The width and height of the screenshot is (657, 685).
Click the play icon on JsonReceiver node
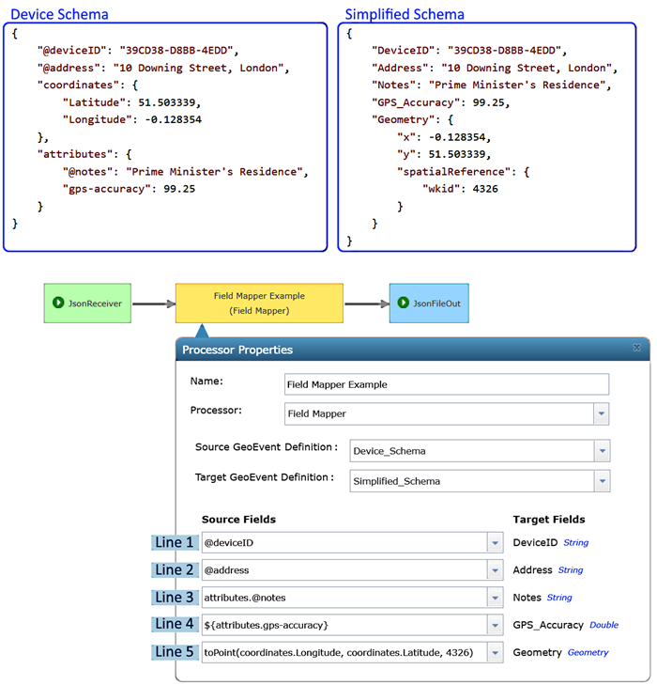(58, 304)
